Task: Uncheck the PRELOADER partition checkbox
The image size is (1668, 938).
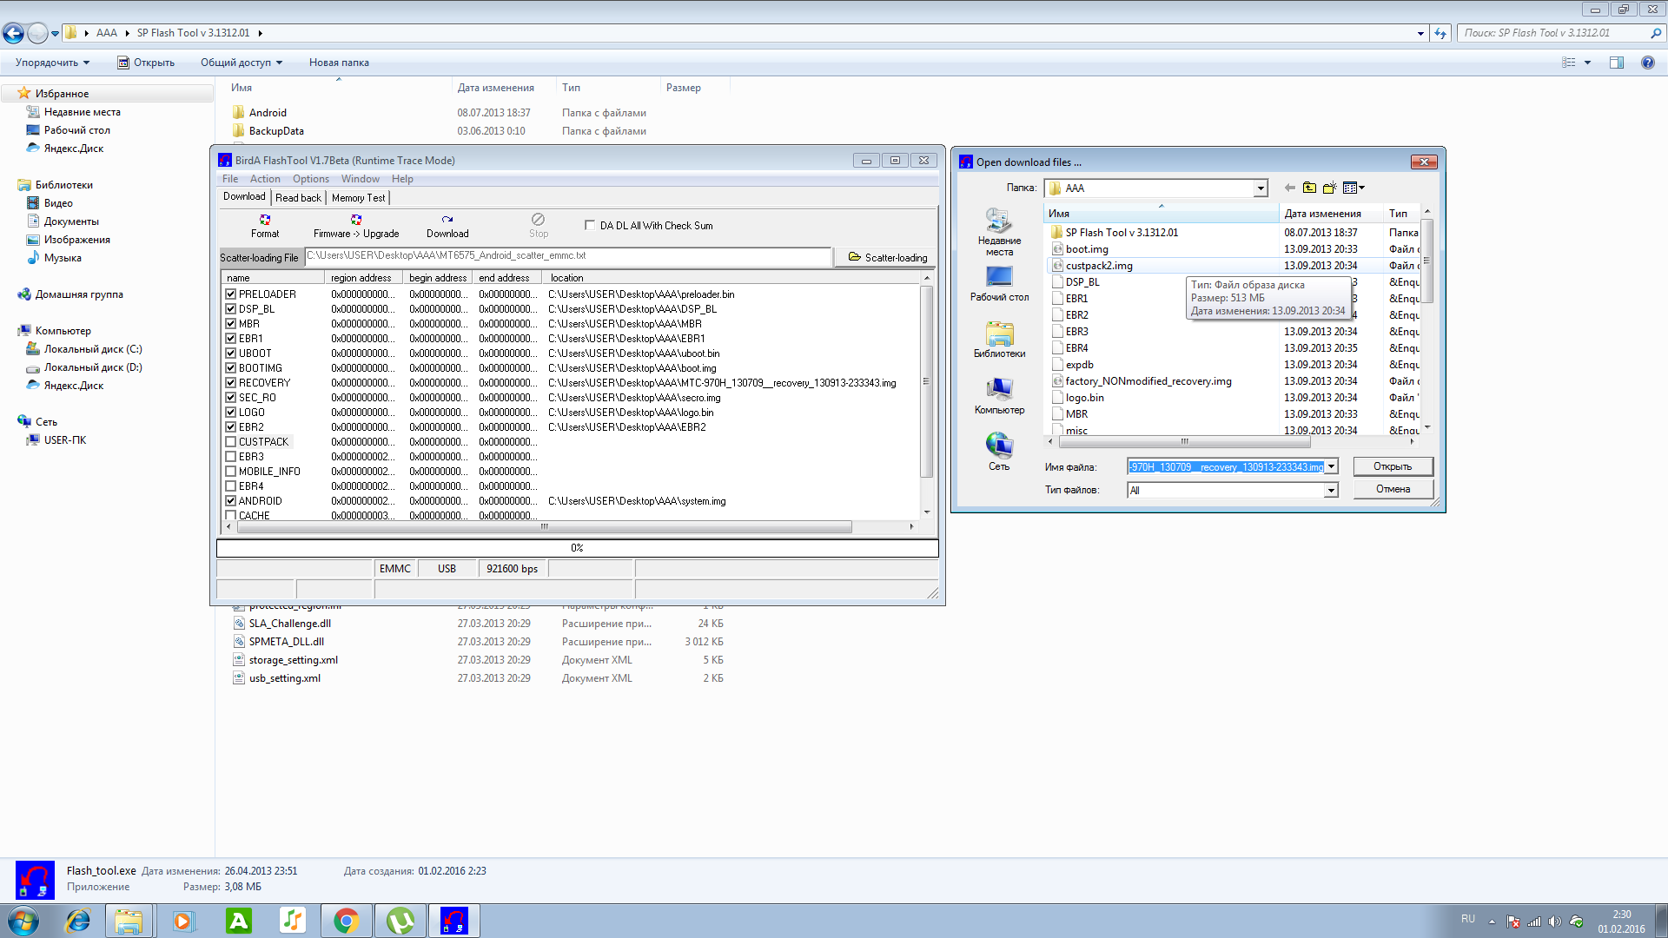Action: (231, 294)
